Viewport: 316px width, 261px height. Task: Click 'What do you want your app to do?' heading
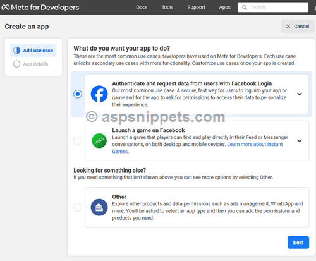pyautogui.click(x=122, y=48)
